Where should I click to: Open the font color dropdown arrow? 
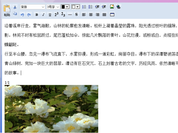pyautogui.click(x=67, y=7)
